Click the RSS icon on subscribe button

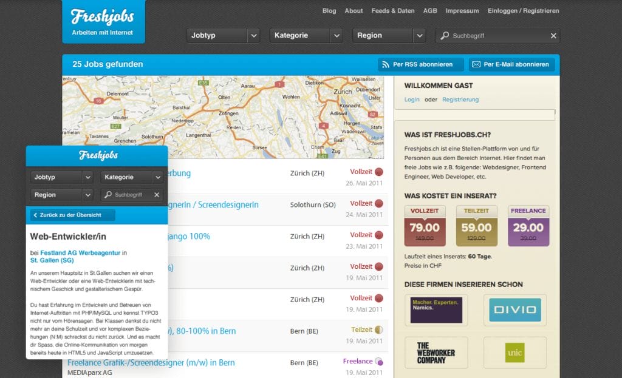click(x=385, y=64)
